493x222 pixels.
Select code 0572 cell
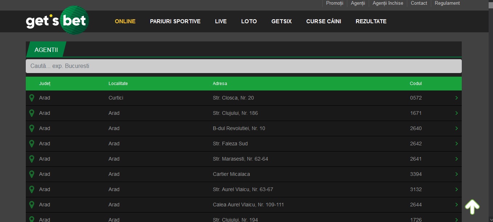point(416,98)
